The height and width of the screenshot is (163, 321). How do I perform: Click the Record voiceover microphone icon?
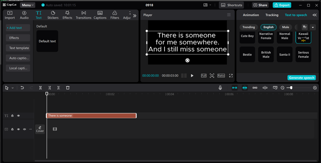click(x=220, y=88)
